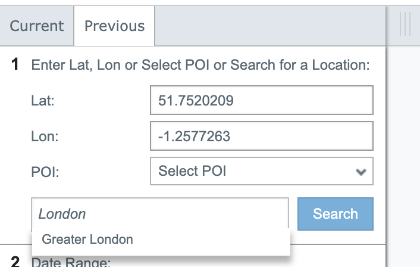420x267 pixels.
Task: Click the step 1 number
Action: tap(16, 65)
